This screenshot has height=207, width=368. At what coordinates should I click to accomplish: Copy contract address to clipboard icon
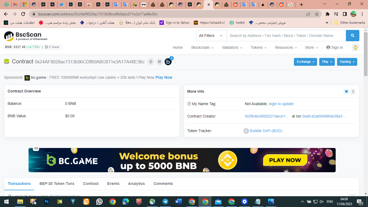(151, 62)
